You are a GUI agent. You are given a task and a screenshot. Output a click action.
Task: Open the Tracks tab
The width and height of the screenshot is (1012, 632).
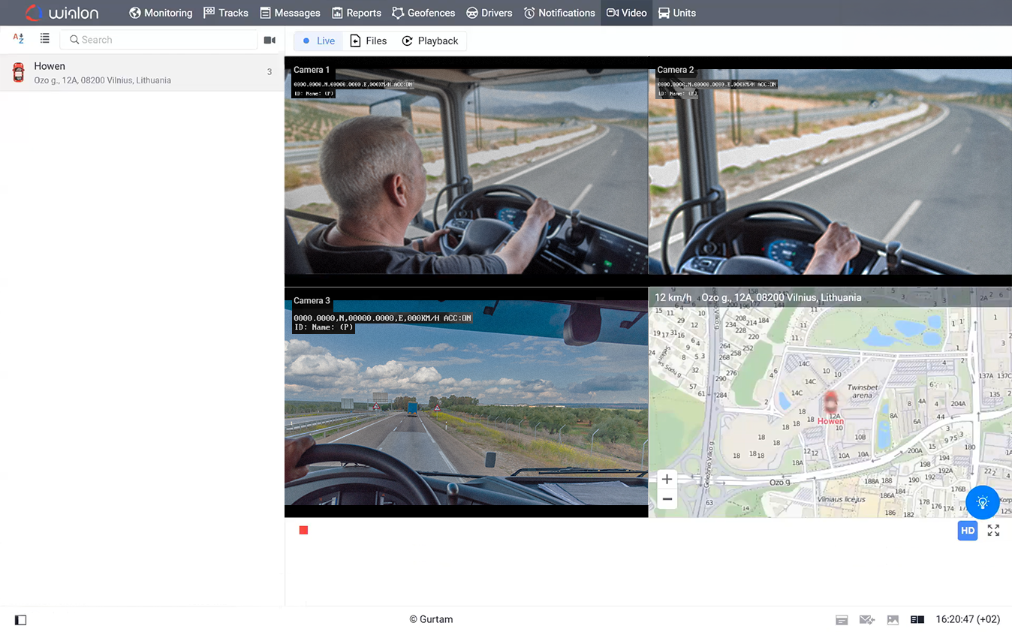tap(226, 13)
